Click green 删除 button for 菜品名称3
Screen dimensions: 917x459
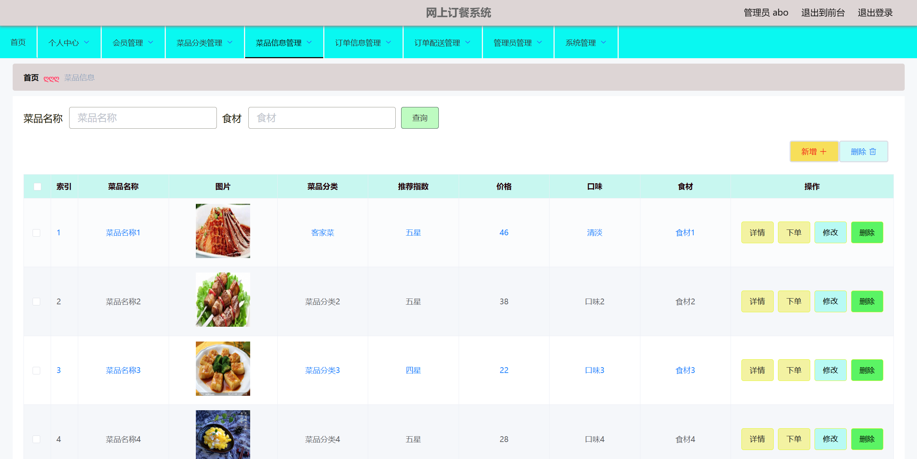[867, 370]
